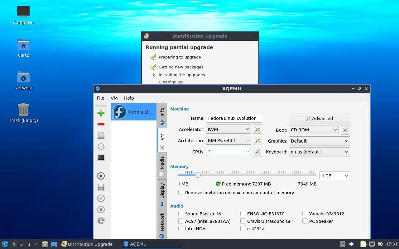Switch to workspace 3 in the pager
This screenshot has height=249, width=399.
pyautogui.click(x=29, y=244)
